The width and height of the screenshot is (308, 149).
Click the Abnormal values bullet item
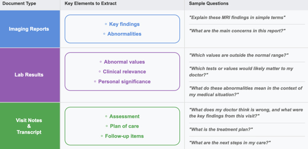pos(122,62)
